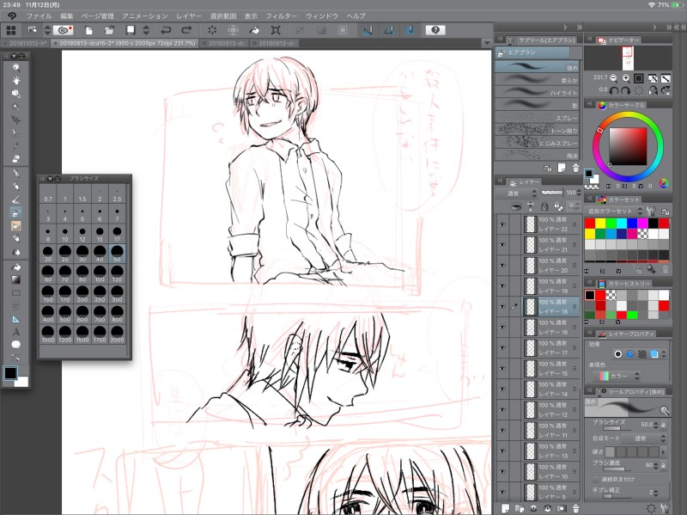Click brush size 50.0 stepper arrows
Viewport: 687px width, 515px height.
(656, 424)
